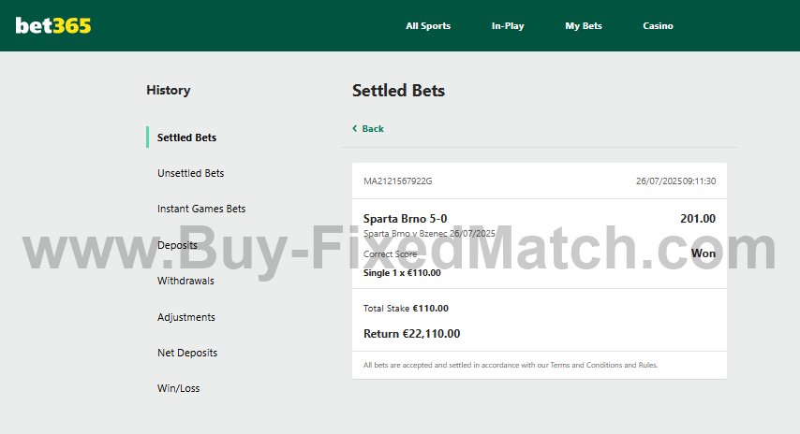This screenshot has width=800, height=434.
Task: Click the bet365 logo
Action: (53, 26)
